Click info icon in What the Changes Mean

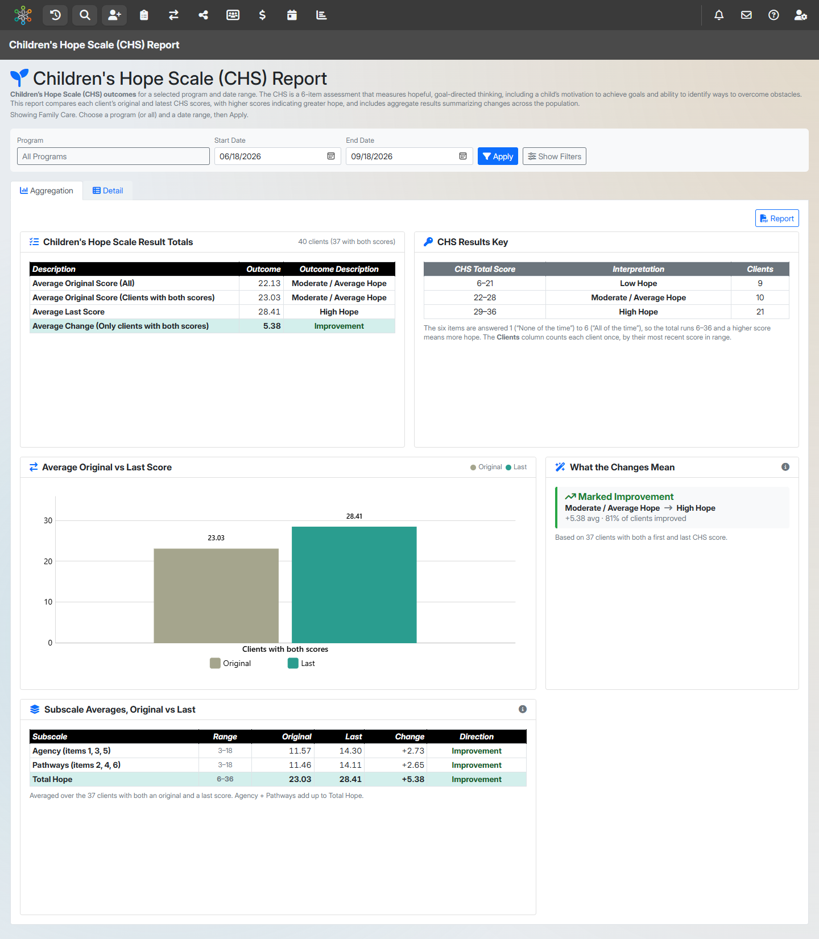point(785,467)
